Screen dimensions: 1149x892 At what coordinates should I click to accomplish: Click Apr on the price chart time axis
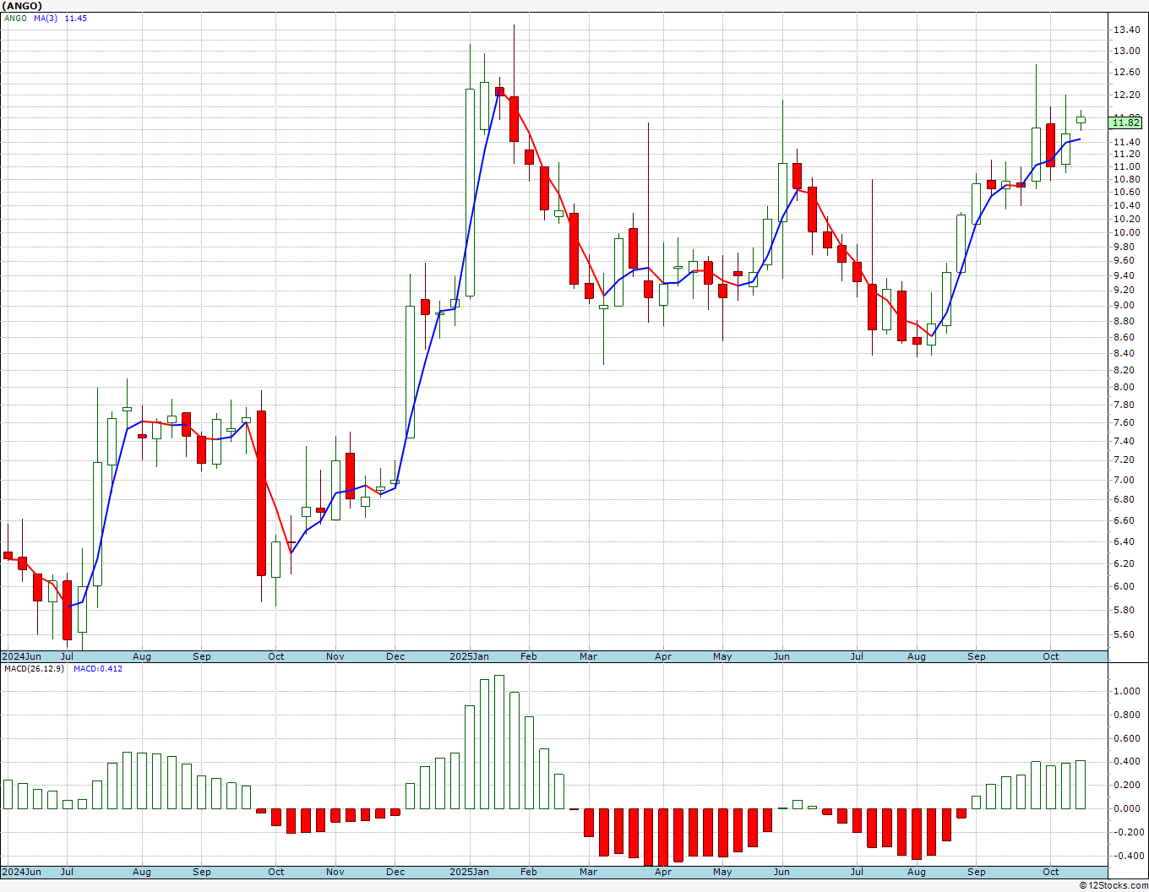click(x=663, y=656)
